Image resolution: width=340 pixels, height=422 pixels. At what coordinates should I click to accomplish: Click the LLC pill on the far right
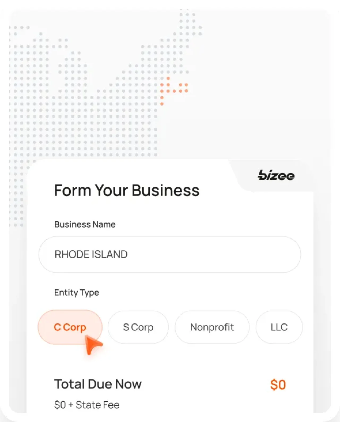click(279, 327)
